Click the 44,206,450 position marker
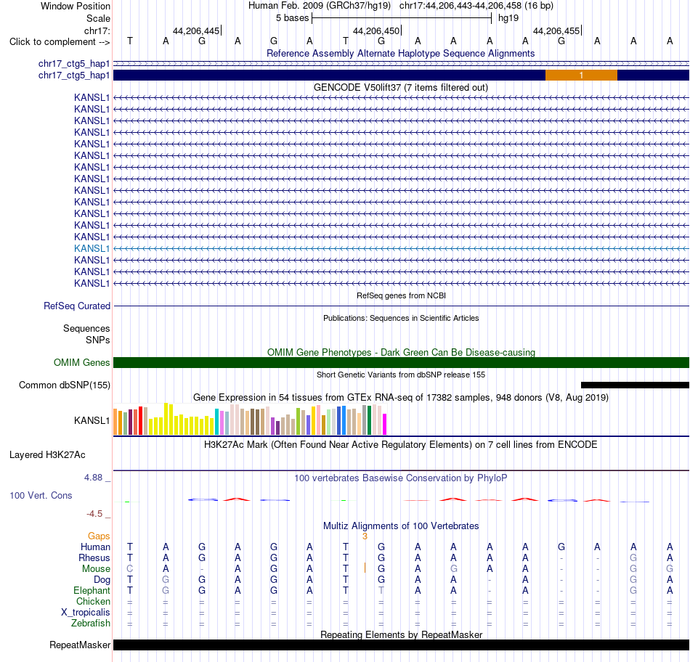This screenshot has width=690, height=662. 376,30
